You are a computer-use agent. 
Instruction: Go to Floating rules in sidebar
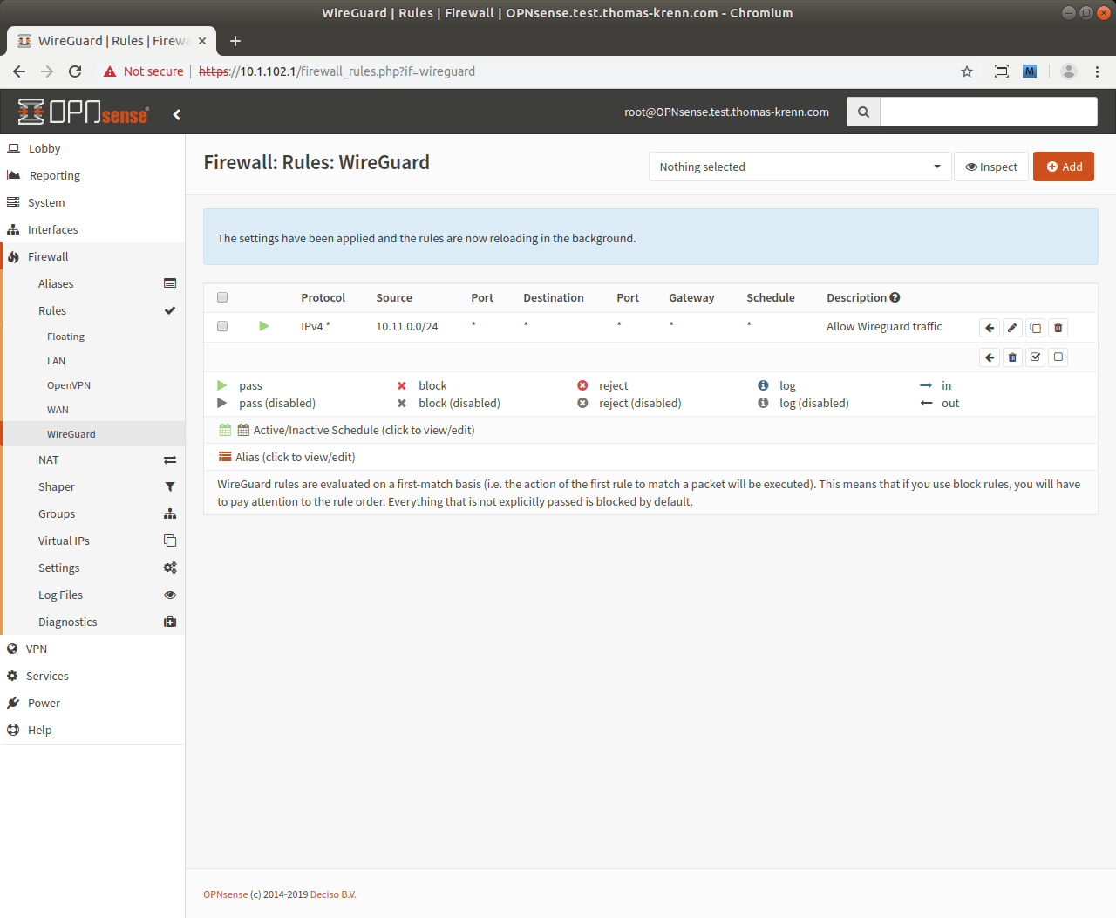coord(65,337)
